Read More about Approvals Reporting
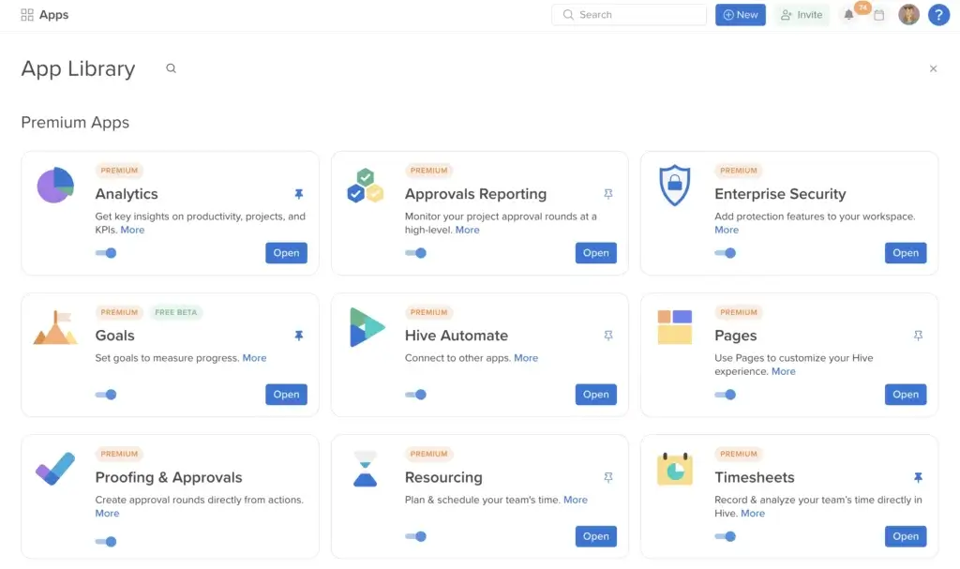 (467, 230)
